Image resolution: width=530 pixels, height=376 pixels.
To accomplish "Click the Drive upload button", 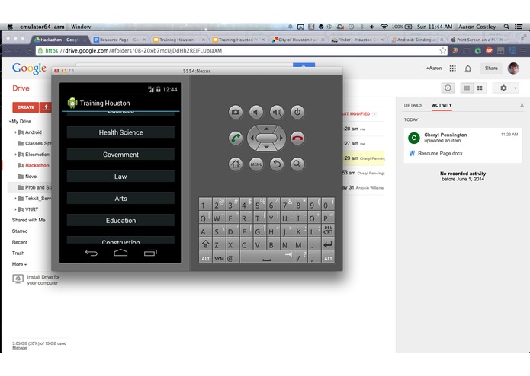I will [x=47, y=107].
